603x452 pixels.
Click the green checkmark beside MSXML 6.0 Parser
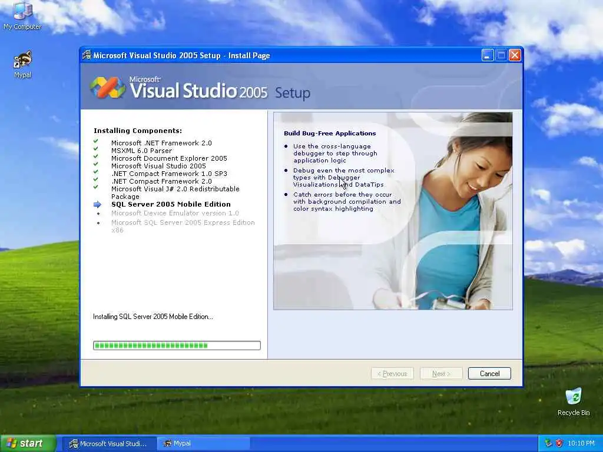pos(96,149)
